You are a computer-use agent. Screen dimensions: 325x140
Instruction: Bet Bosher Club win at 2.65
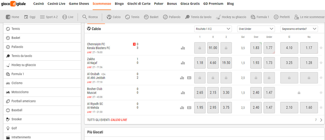200,92
